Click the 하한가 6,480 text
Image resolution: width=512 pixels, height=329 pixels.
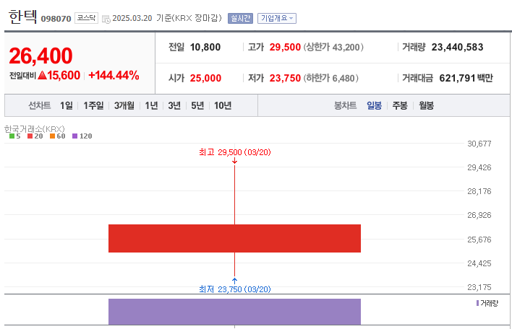coord(331,78)
